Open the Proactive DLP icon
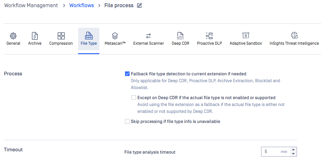The height and width of the screenshot is (166, 321). [209, 36]
